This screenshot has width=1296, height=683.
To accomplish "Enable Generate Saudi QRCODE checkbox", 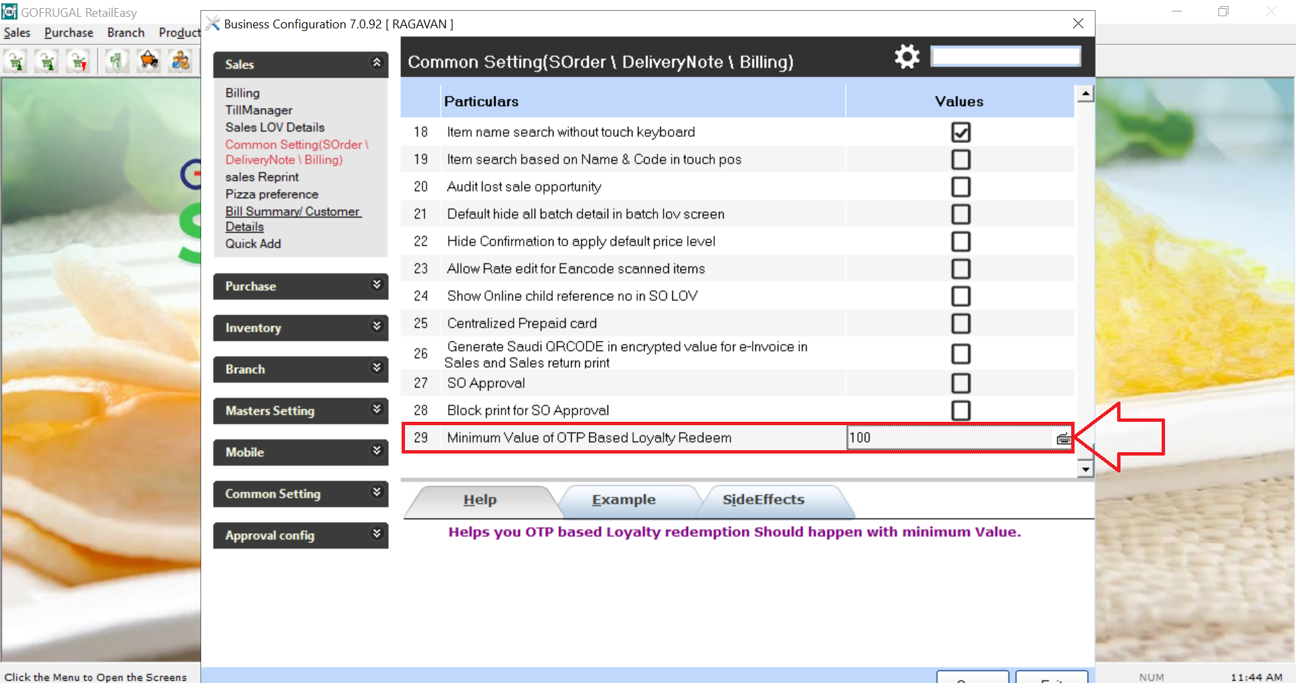I will [x=961, y=354].
